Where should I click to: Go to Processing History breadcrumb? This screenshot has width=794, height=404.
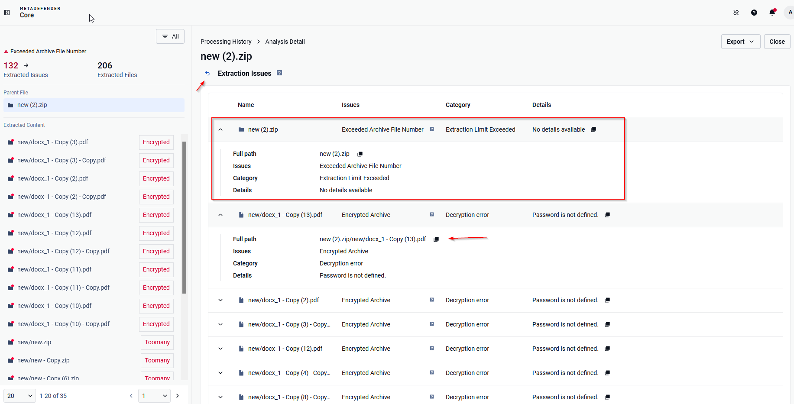(226, 42)
